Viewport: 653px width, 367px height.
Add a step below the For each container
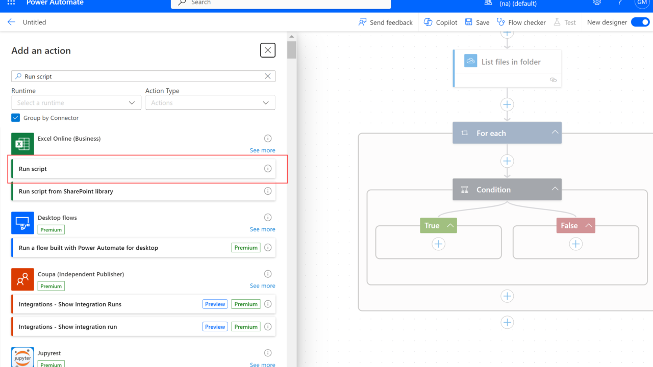[507, 322]
